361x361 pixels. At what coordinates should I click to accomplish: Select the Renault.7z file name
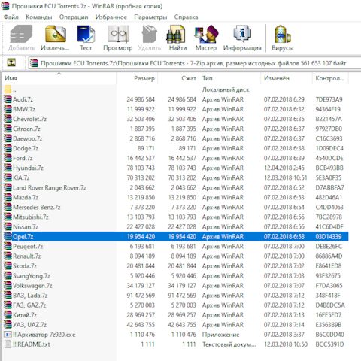[x=27, y=256]
